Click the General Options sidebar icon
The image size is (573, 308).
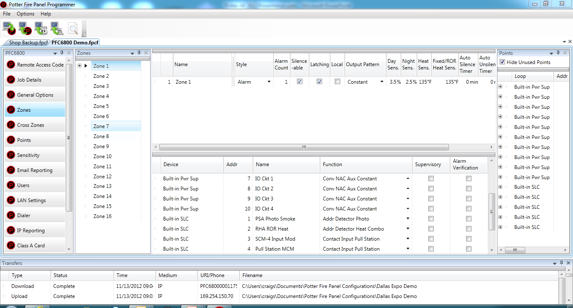11,95
